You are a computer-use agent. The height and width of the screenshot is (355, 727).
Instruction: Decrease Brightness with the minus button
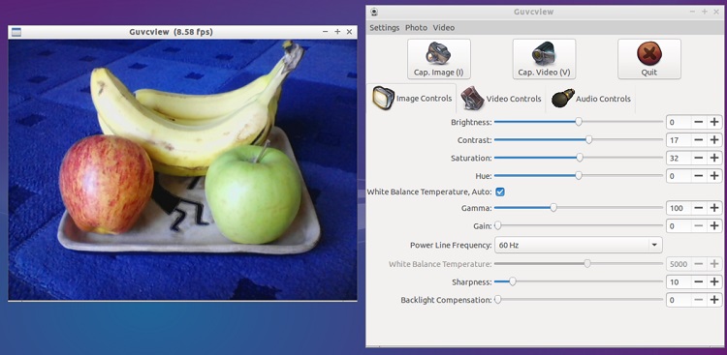click(699, 122)
